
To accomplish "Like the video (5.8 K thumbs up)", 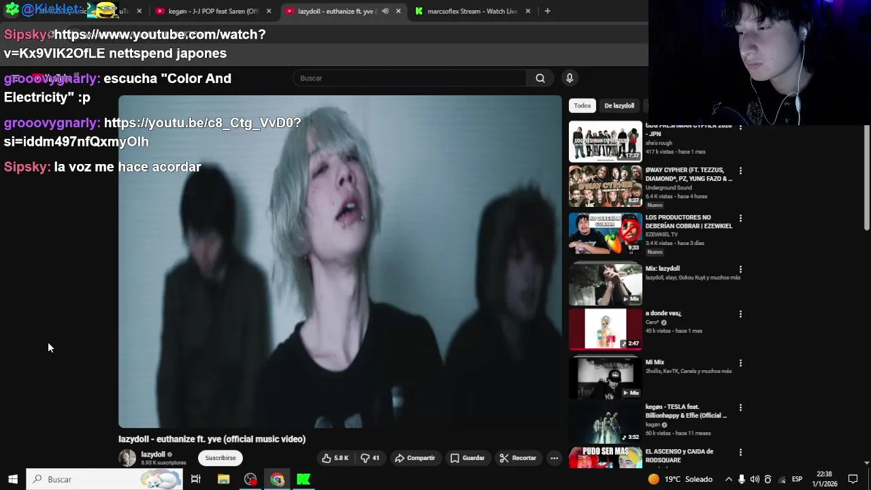I will click(335, 458).
